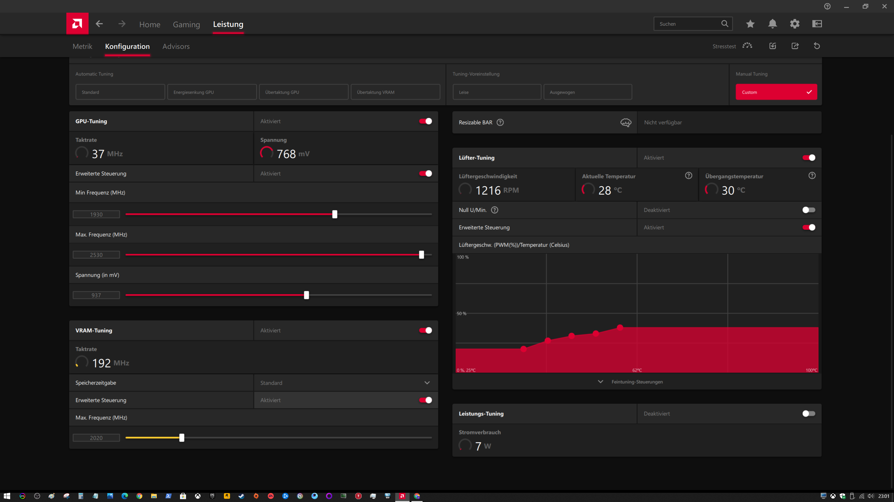Image resolution: width=894 pixels, height=502 pixels.
Task: Switch to the Metrik tab
Action: click(82, 46)
